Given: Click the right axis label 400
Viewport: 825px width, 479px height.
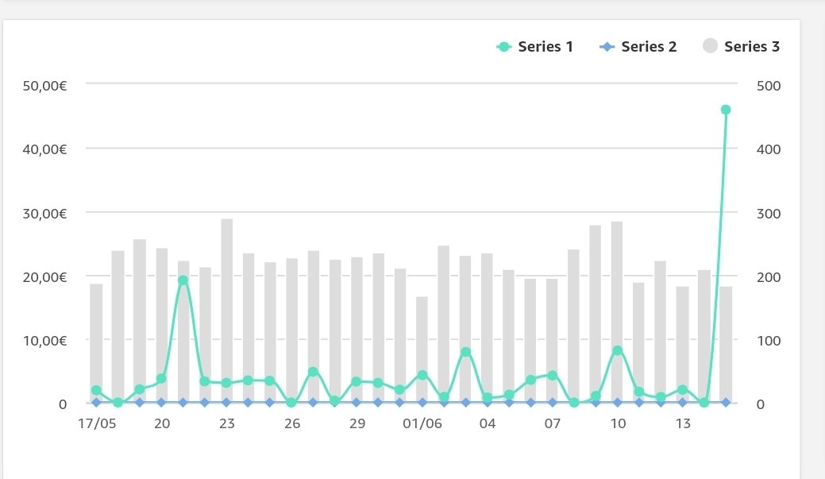Looking at the screenshot, I should [x=768, y=149].
